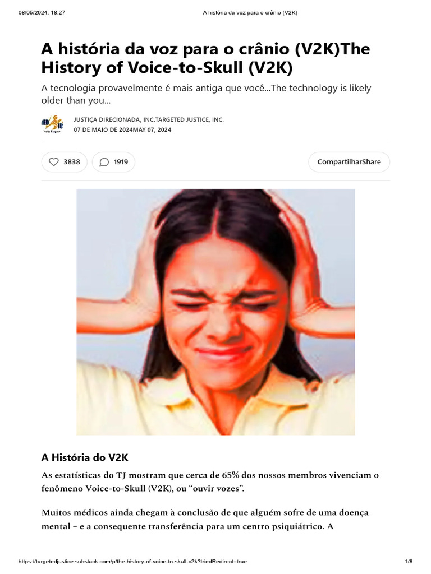Click the paragraph beginning 'Muitos médicos ainda'
The height and width of the screenshot is (574, 431).
(x=205, y=520)
